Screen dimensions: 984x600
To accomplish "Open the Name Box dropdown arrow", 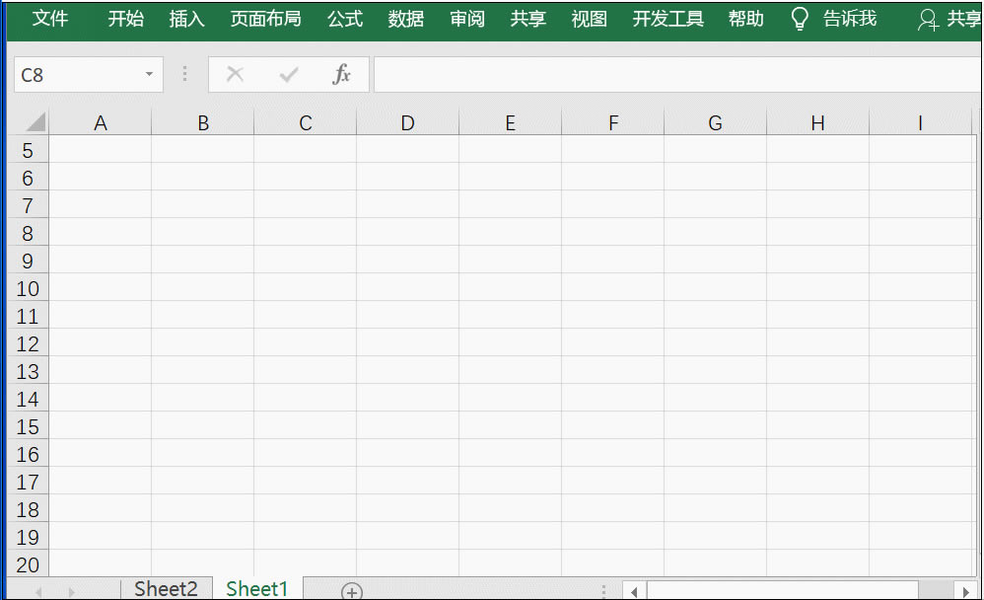I will click(150, 74).
